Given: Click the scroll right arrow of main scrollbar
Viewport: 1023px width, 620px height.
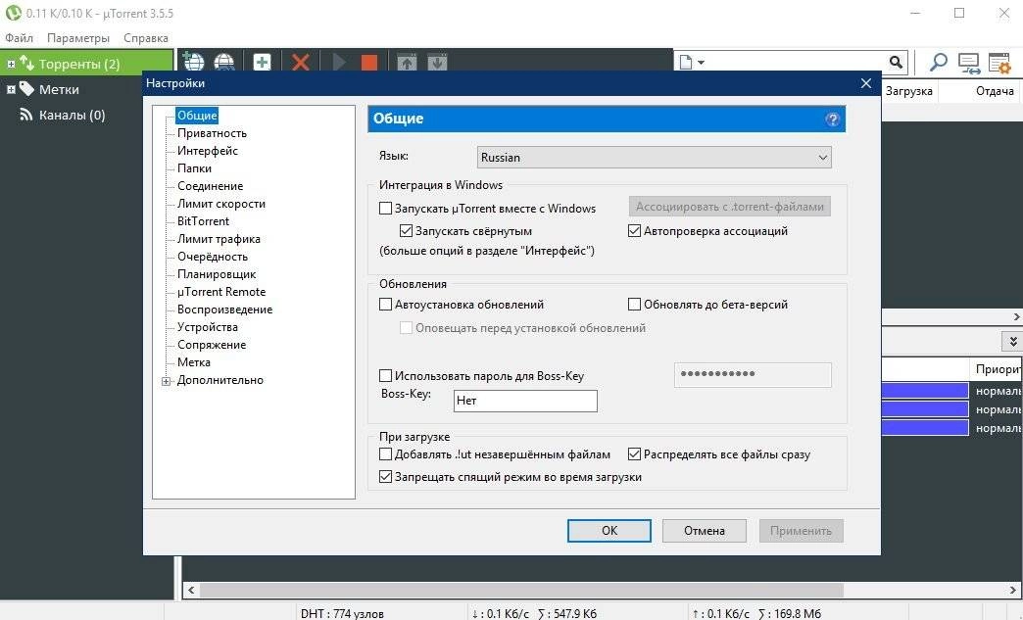Looking at the screenshot, I should [1012, 590].
